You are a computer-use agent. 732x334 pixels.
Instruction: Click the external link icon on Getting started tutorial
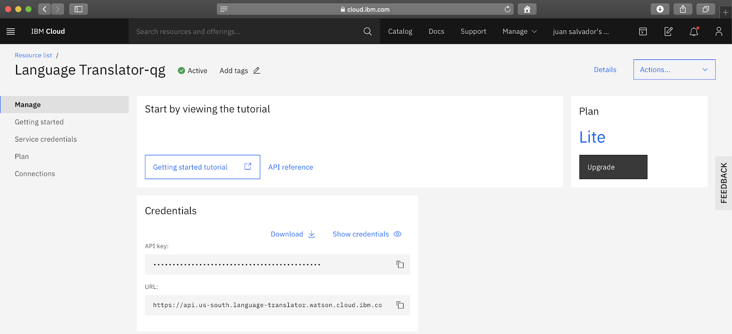pyautogui.click(x=248, y=166)
